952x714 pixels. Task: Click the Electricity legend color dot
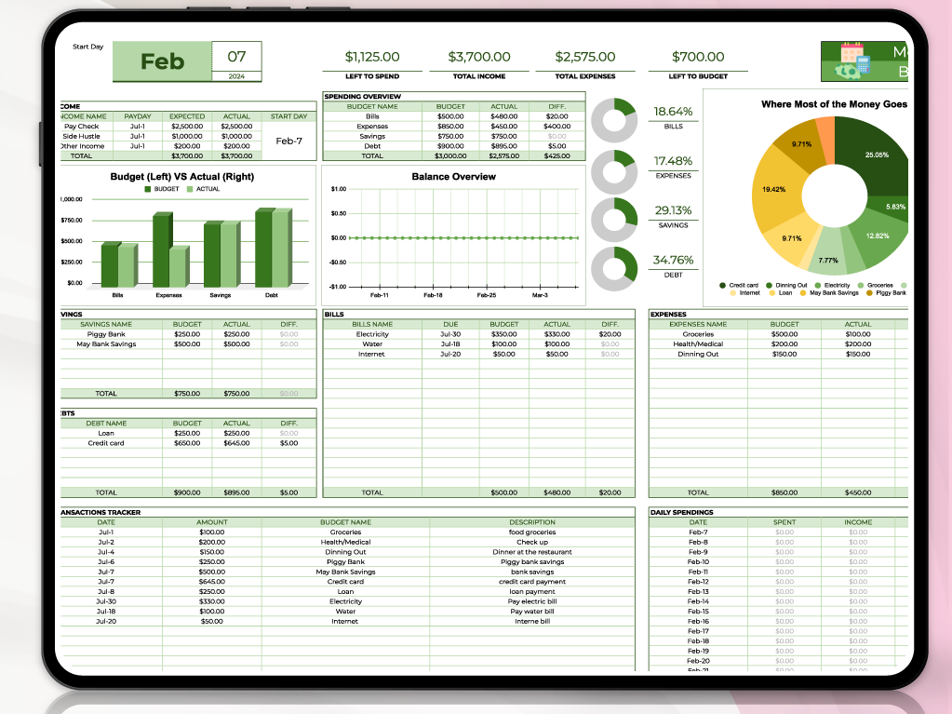818,285
